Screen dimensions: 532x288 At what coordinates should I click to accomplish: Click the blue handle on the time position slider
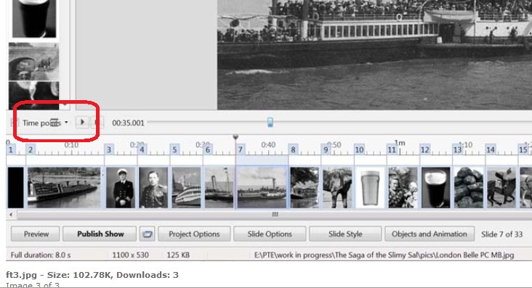point(270,122)
